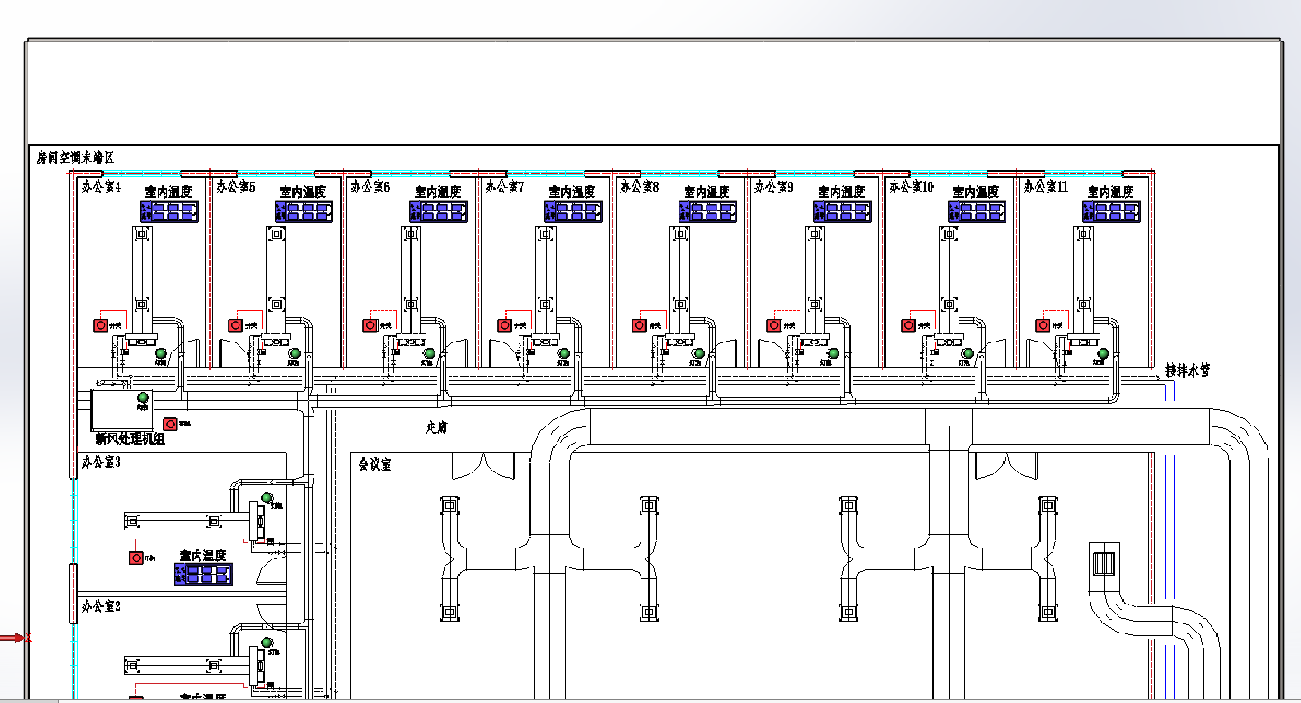Click the 办公室4 room label
Image resolution: width=1301 pixels, height=703 pixels.
(101, 187)
